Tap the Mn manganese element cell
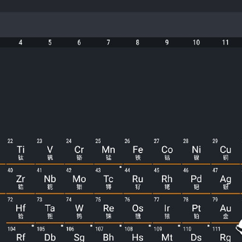Image resolution: width=242 pixels, height=242 pixels. pyautogui.click(x=108, y=150)
